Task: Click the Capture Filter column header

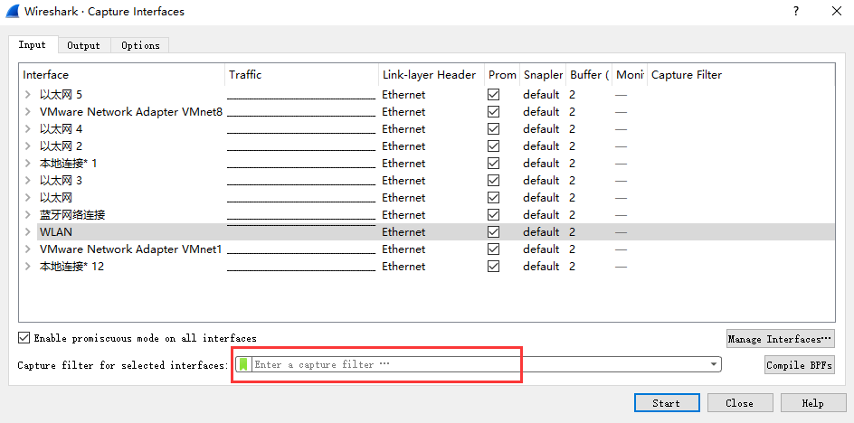Action: 741,75
